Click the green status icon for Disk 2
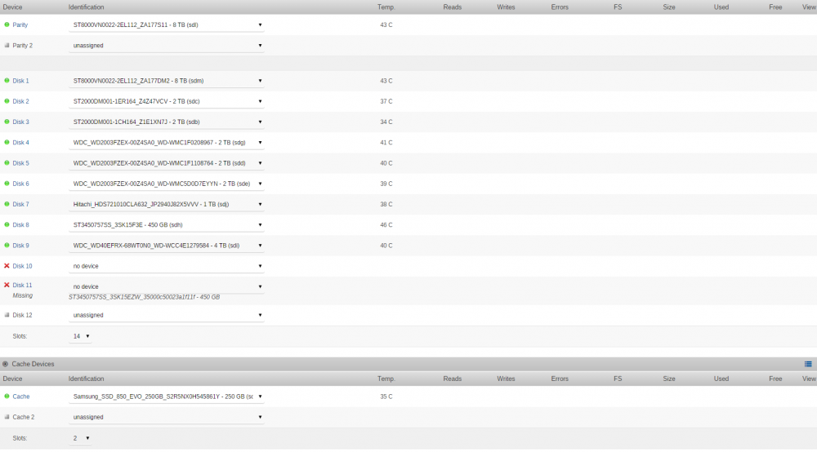Screen dimensions: 817x452 coord(7,101)
